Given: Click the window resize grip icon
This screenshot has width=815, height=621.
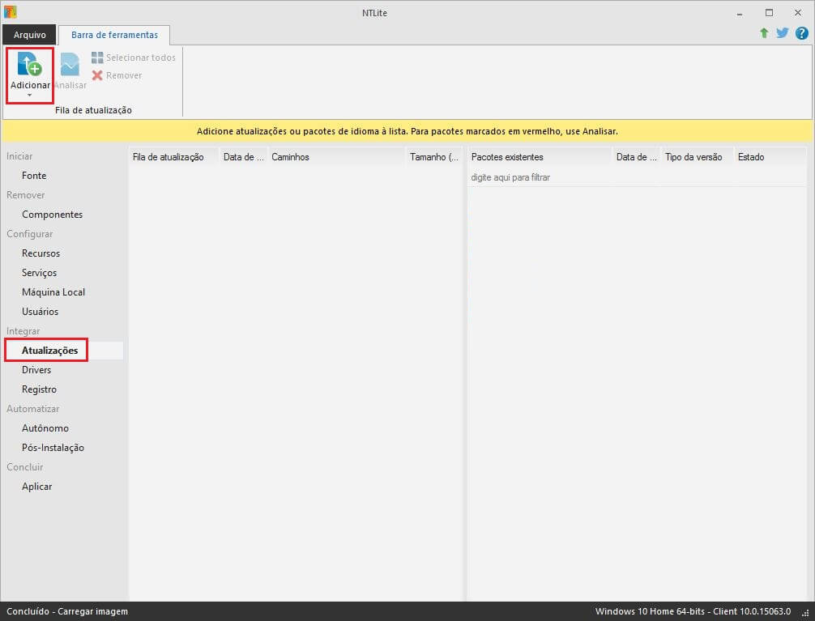Looking at the screenshot, I should pos(805,614).
